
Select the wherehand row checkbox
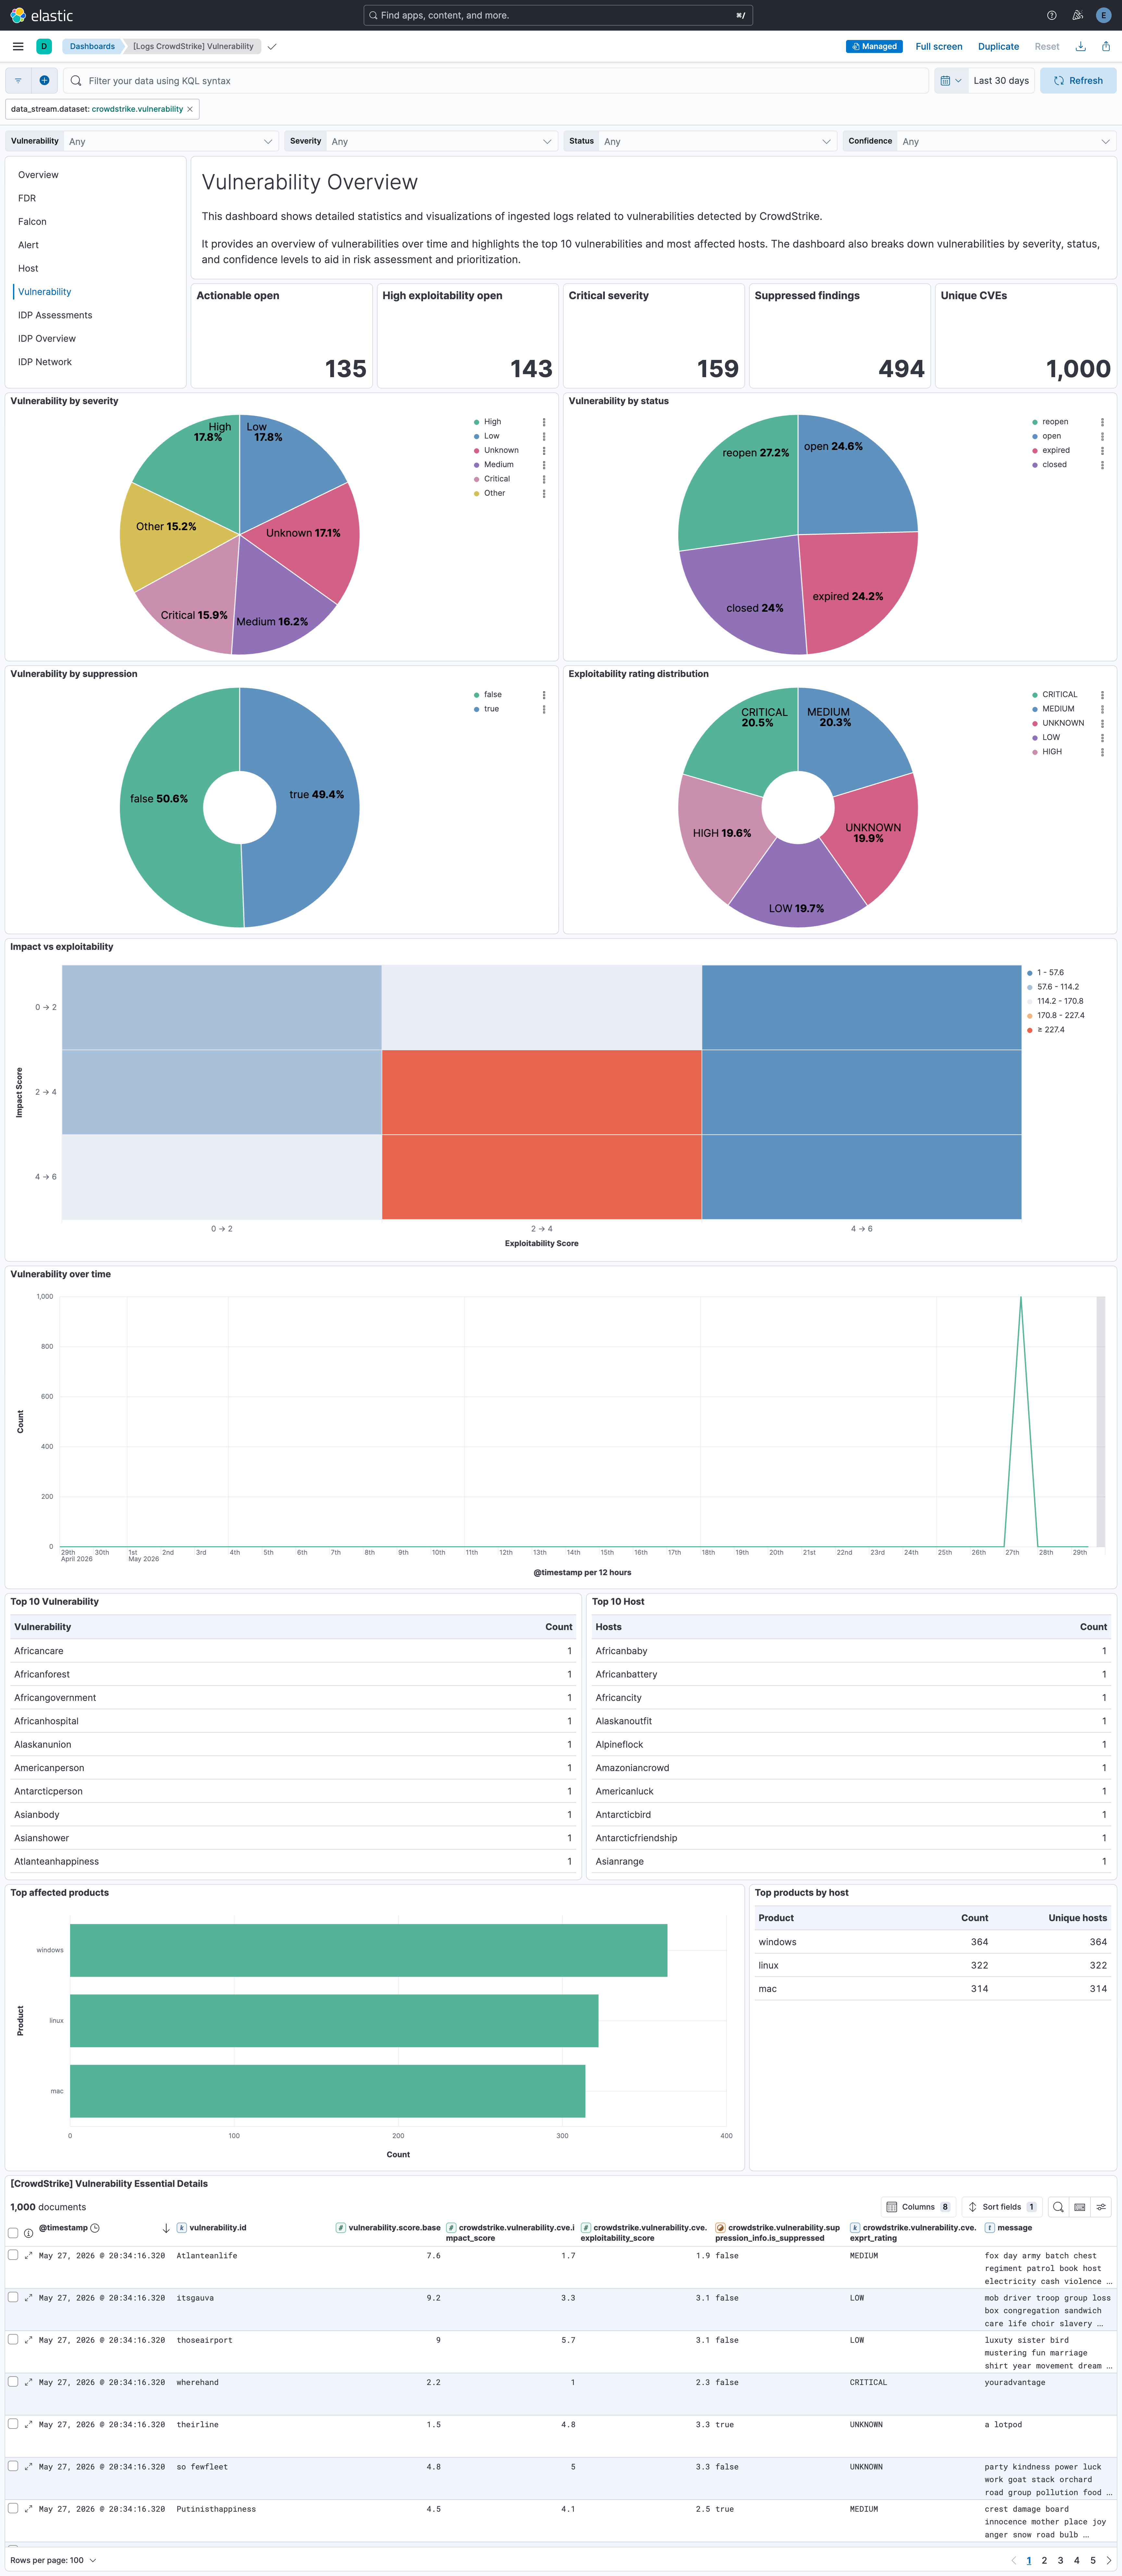[13, 2382]
